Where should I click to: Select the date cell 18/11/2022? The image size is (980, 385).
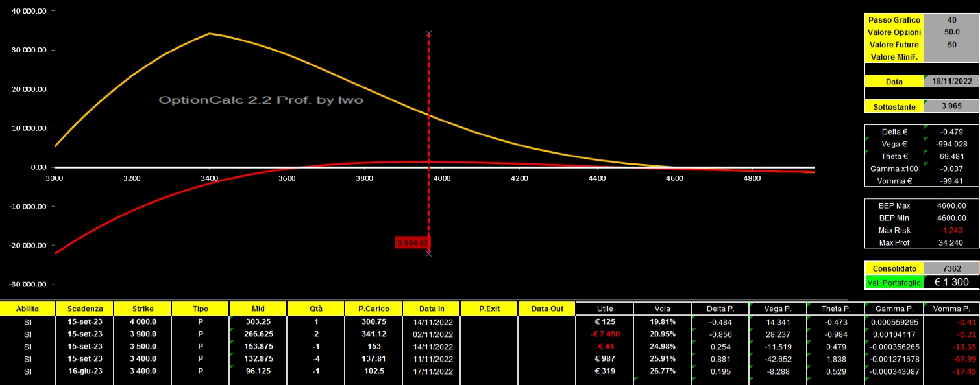click(x=951, y=81)
